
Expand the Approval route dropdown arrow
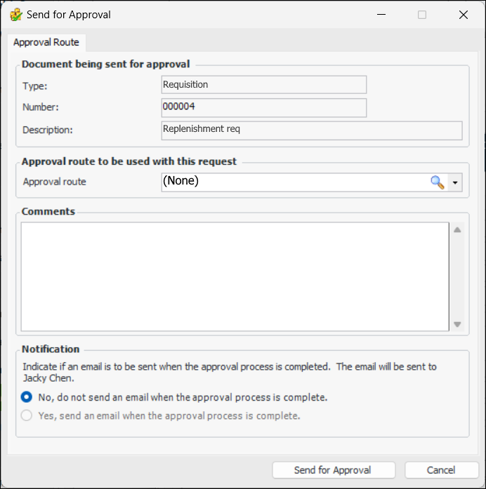455,182
